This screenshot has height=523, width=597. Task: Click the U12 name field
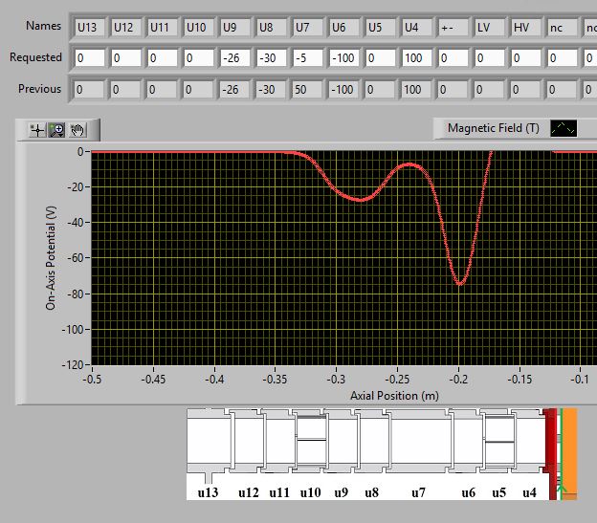click(x=126, y=28)
